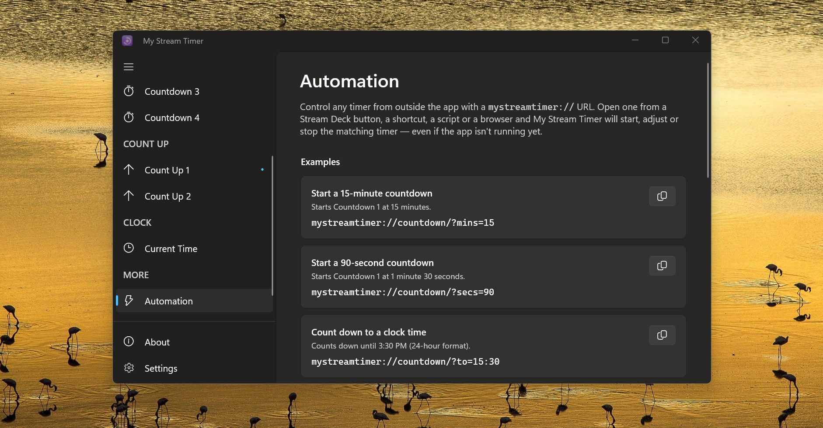823x428 pixels.
Task: Click the MORE section header
Action: pyautogui.click(x=136, y=275)
